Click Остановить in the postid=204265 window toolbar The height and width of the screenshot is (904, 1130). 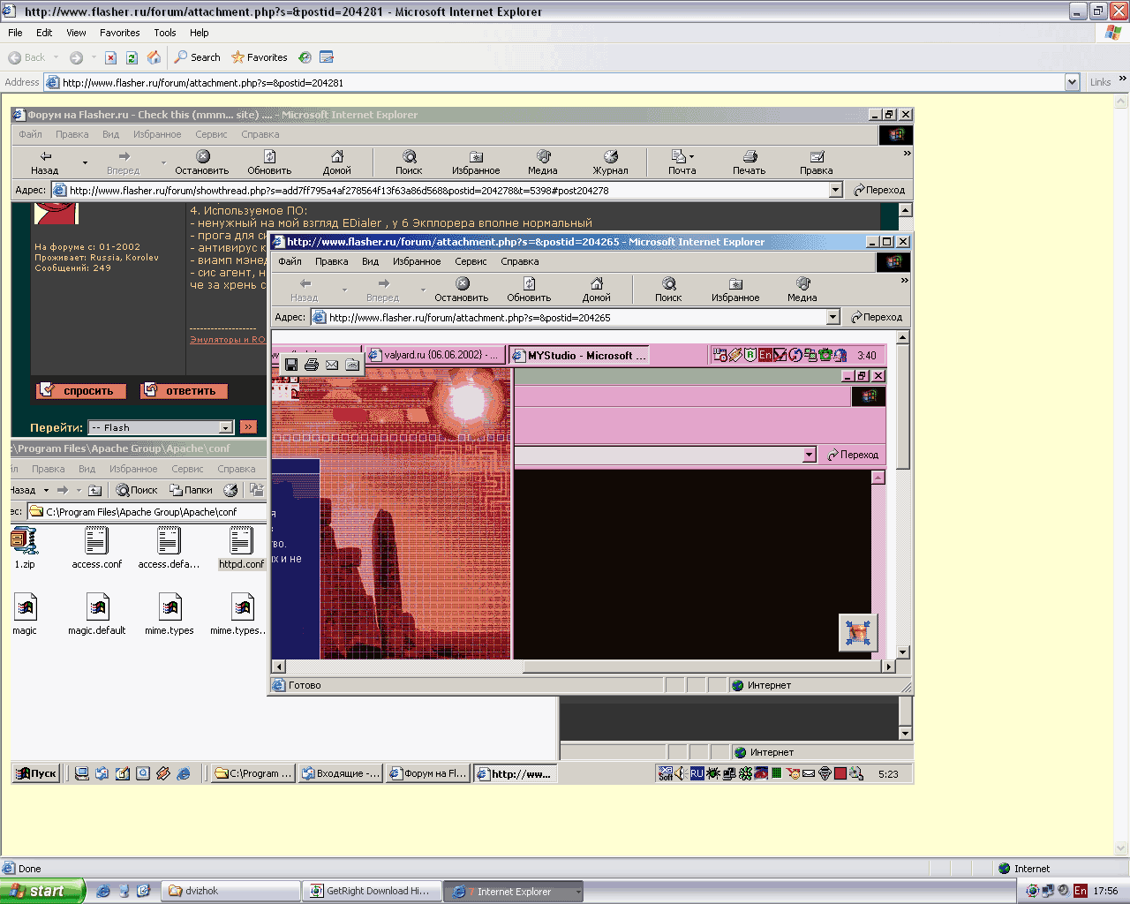[461, 290]
